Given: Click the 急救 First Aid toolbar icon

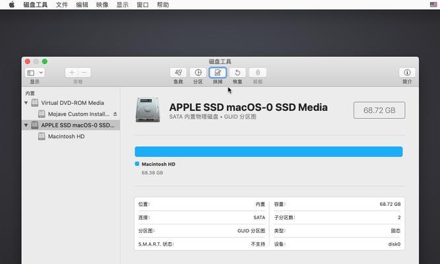Looking at the screenshot, I should point(178,73).
